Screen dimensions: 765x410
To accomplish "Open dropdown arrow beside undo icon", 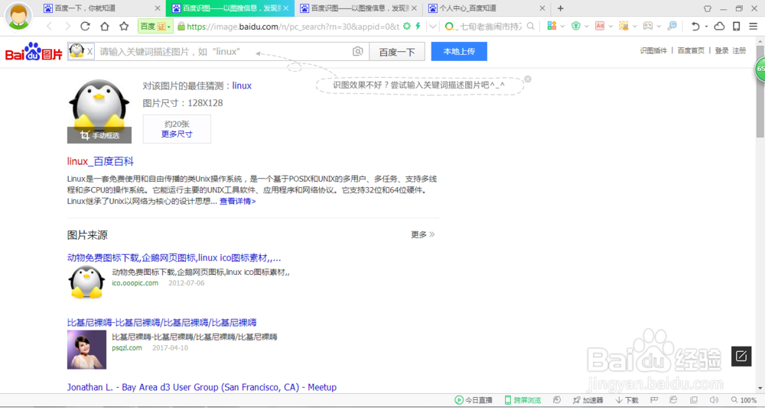I will point(706,26).
